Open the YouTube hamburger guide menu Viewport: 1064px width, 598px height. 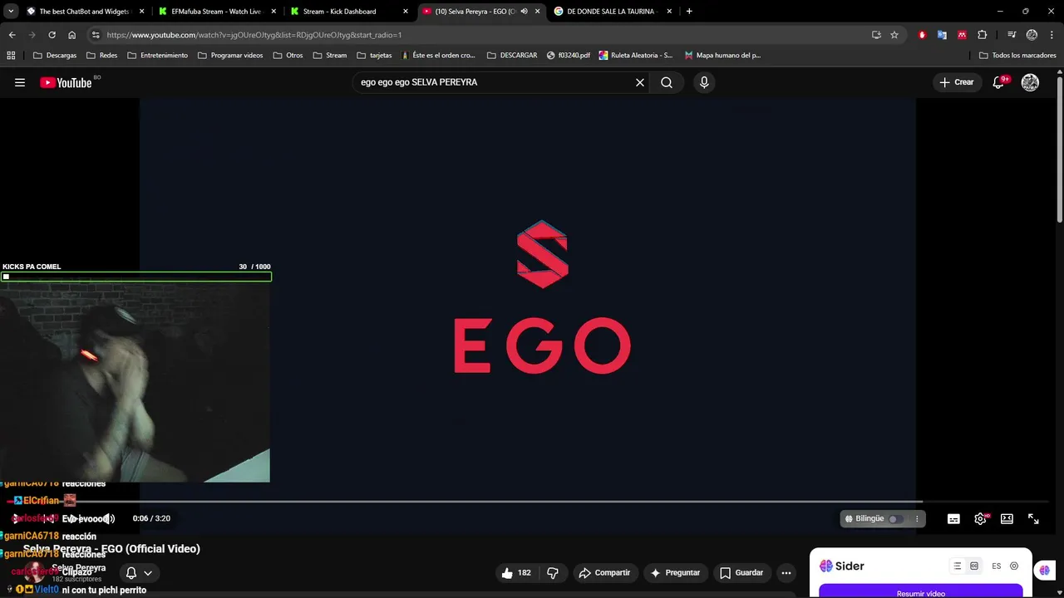pos(20,82)
